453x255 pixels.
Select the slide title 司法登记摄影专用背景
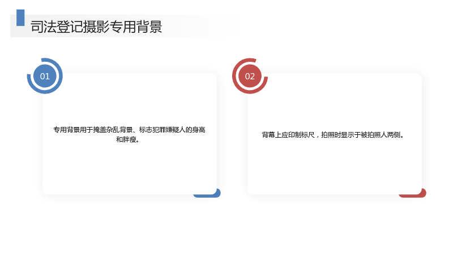(x=96, y=27)
